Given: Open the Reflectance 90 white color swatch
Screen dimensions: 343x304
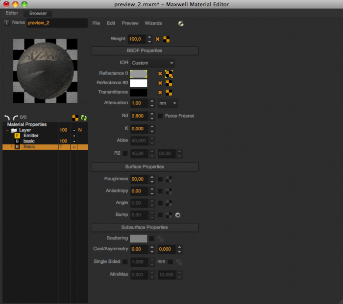Looking at the screenshot, I should (x=139, y=83).
